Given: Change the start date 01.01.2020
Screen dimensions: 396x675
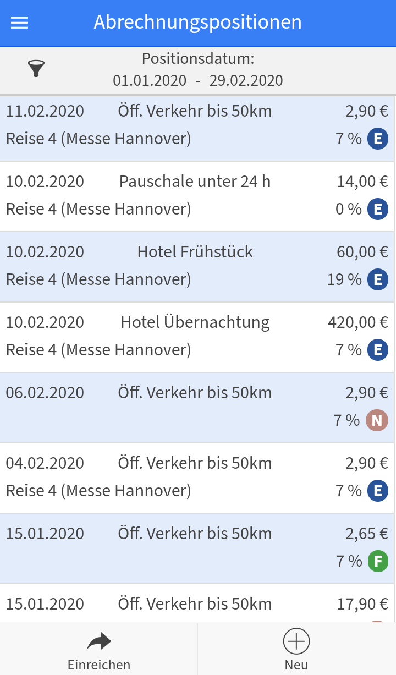Looking at the screenshot, I should pos(150,81).
